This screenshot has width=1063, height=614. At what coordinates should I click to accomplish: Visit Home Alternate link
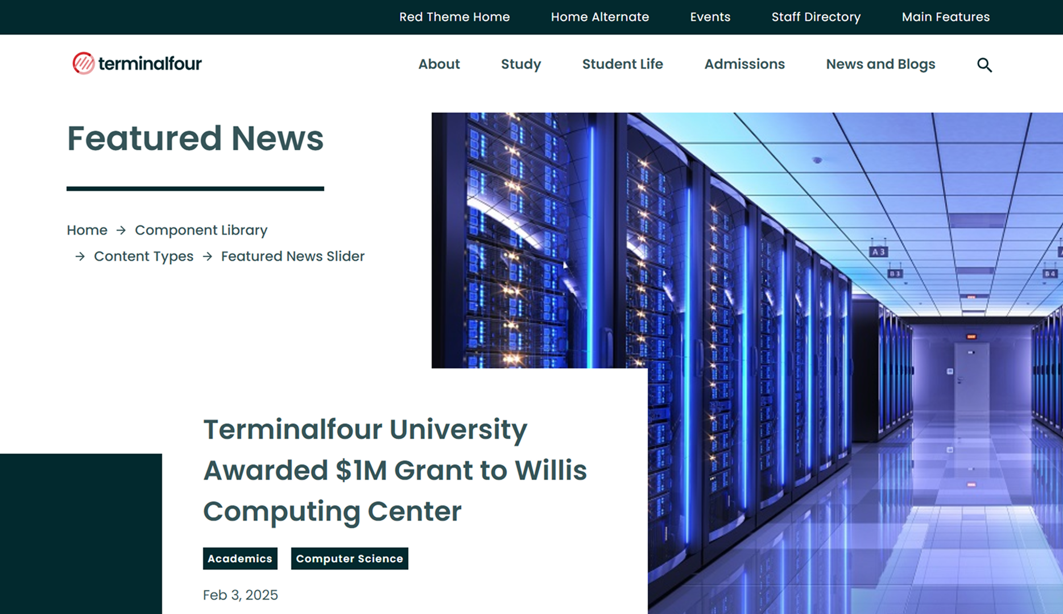599,16
